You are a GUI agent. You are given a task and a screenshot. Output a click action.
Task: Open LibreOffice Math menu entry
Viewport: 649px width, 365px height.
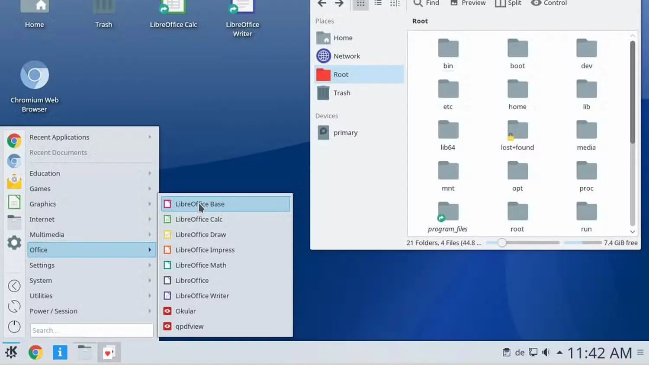pyautogui.click(x=225, y=265)
